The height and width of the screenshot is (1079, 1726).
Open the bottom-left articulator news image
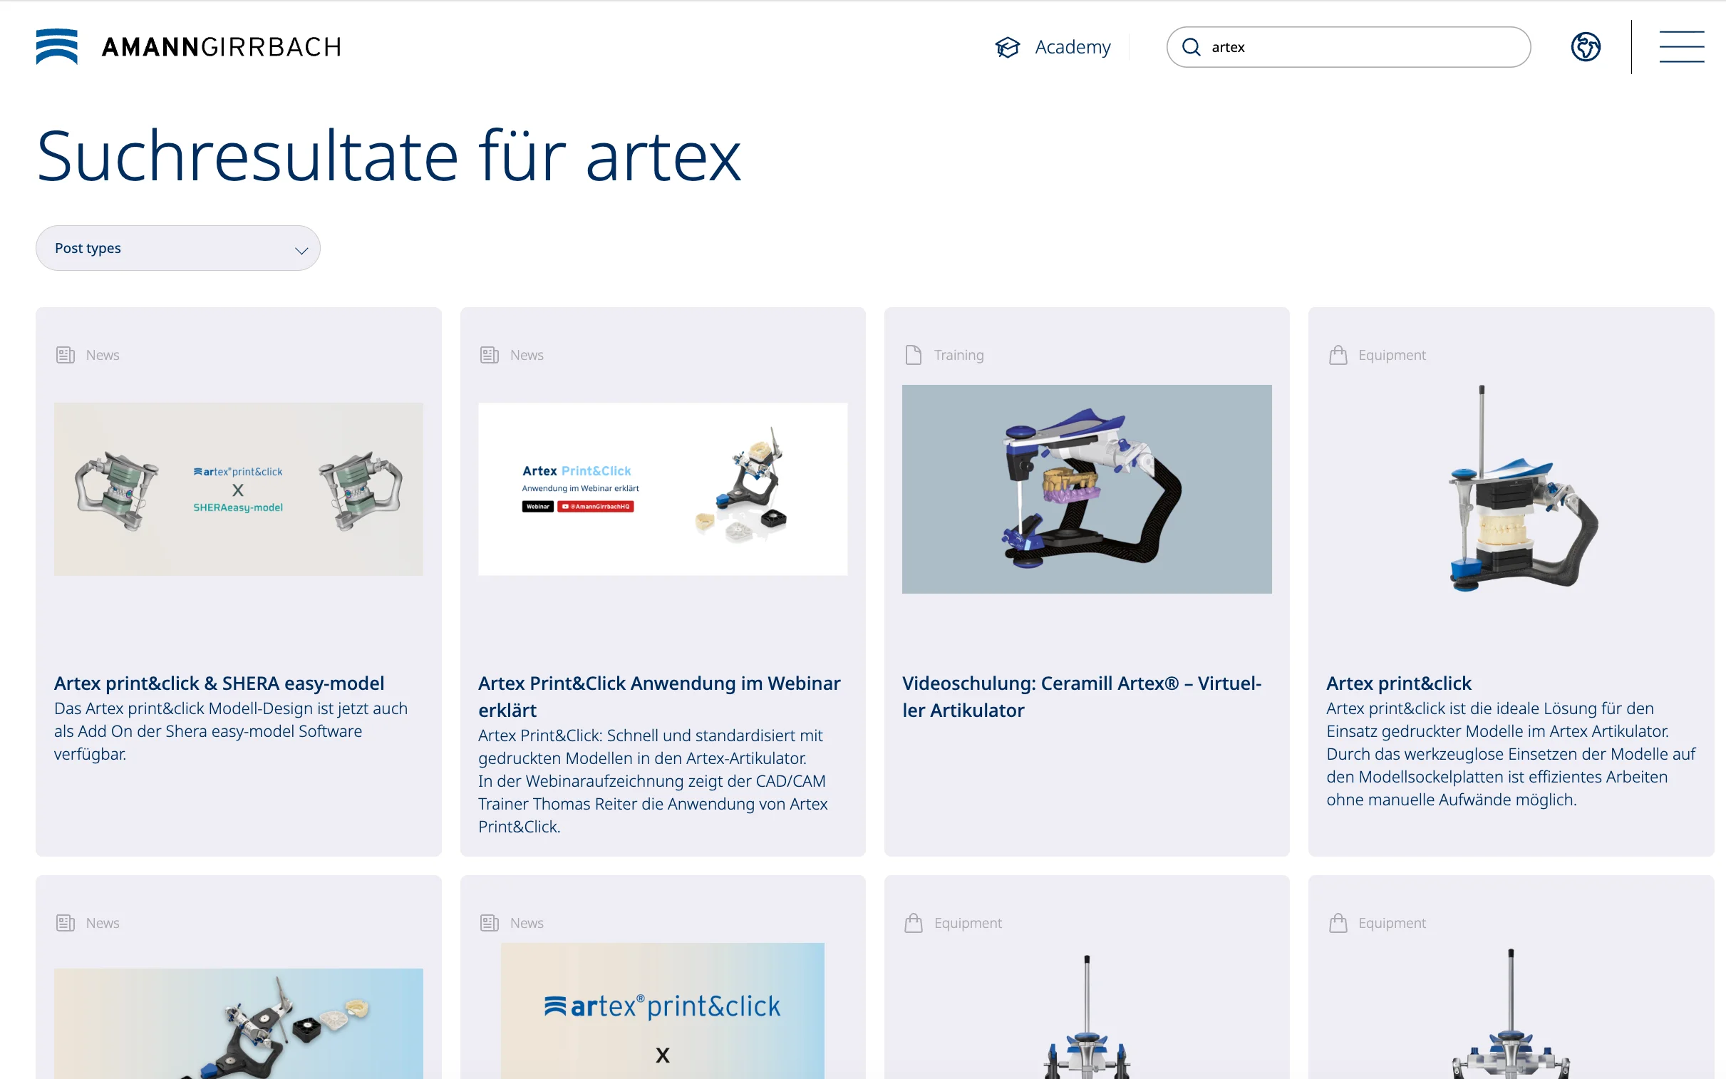[238, 1023]
